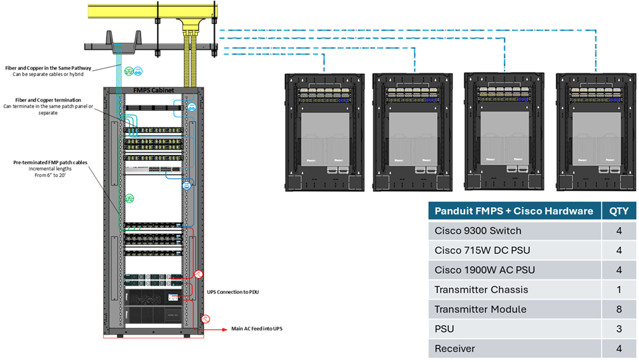Click the green copper icon beside the overhead cables

click(128, 71)
